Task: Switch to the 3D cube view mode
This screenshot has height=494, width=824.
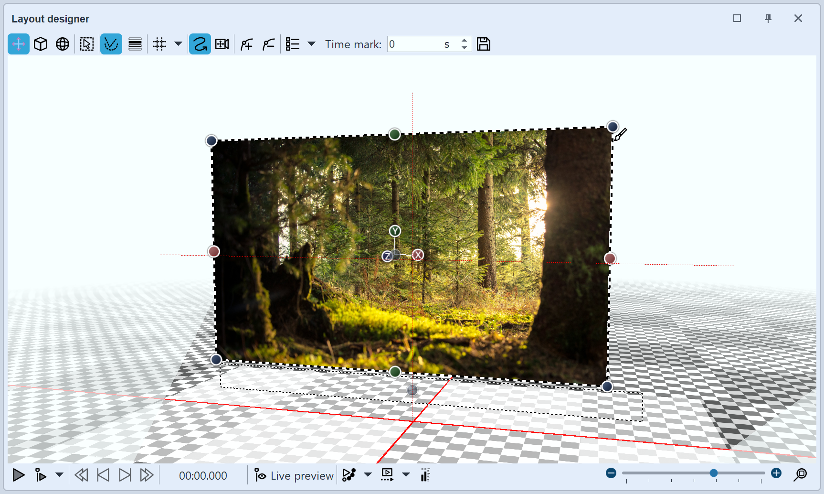Action: pos(41,43)
